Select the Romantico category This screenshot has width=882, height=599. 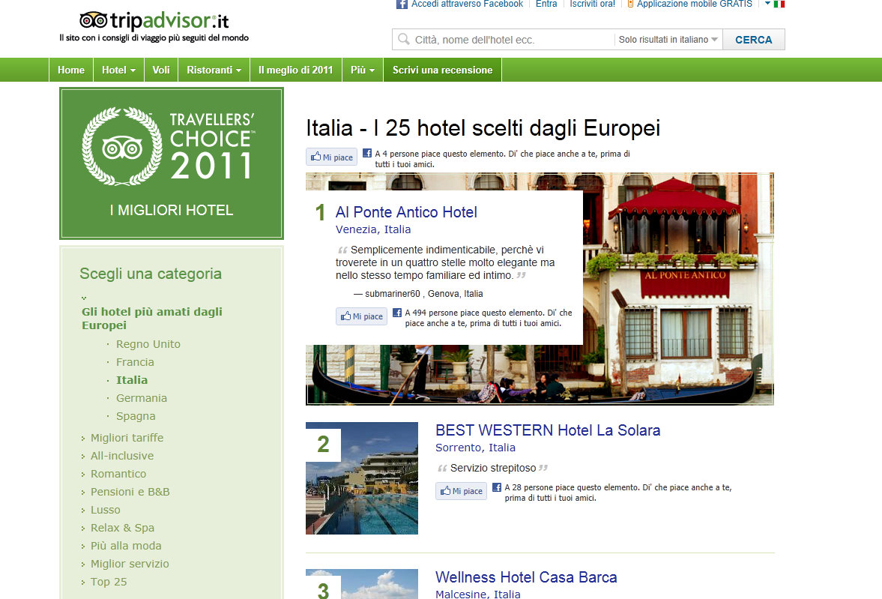click(118, 474)
